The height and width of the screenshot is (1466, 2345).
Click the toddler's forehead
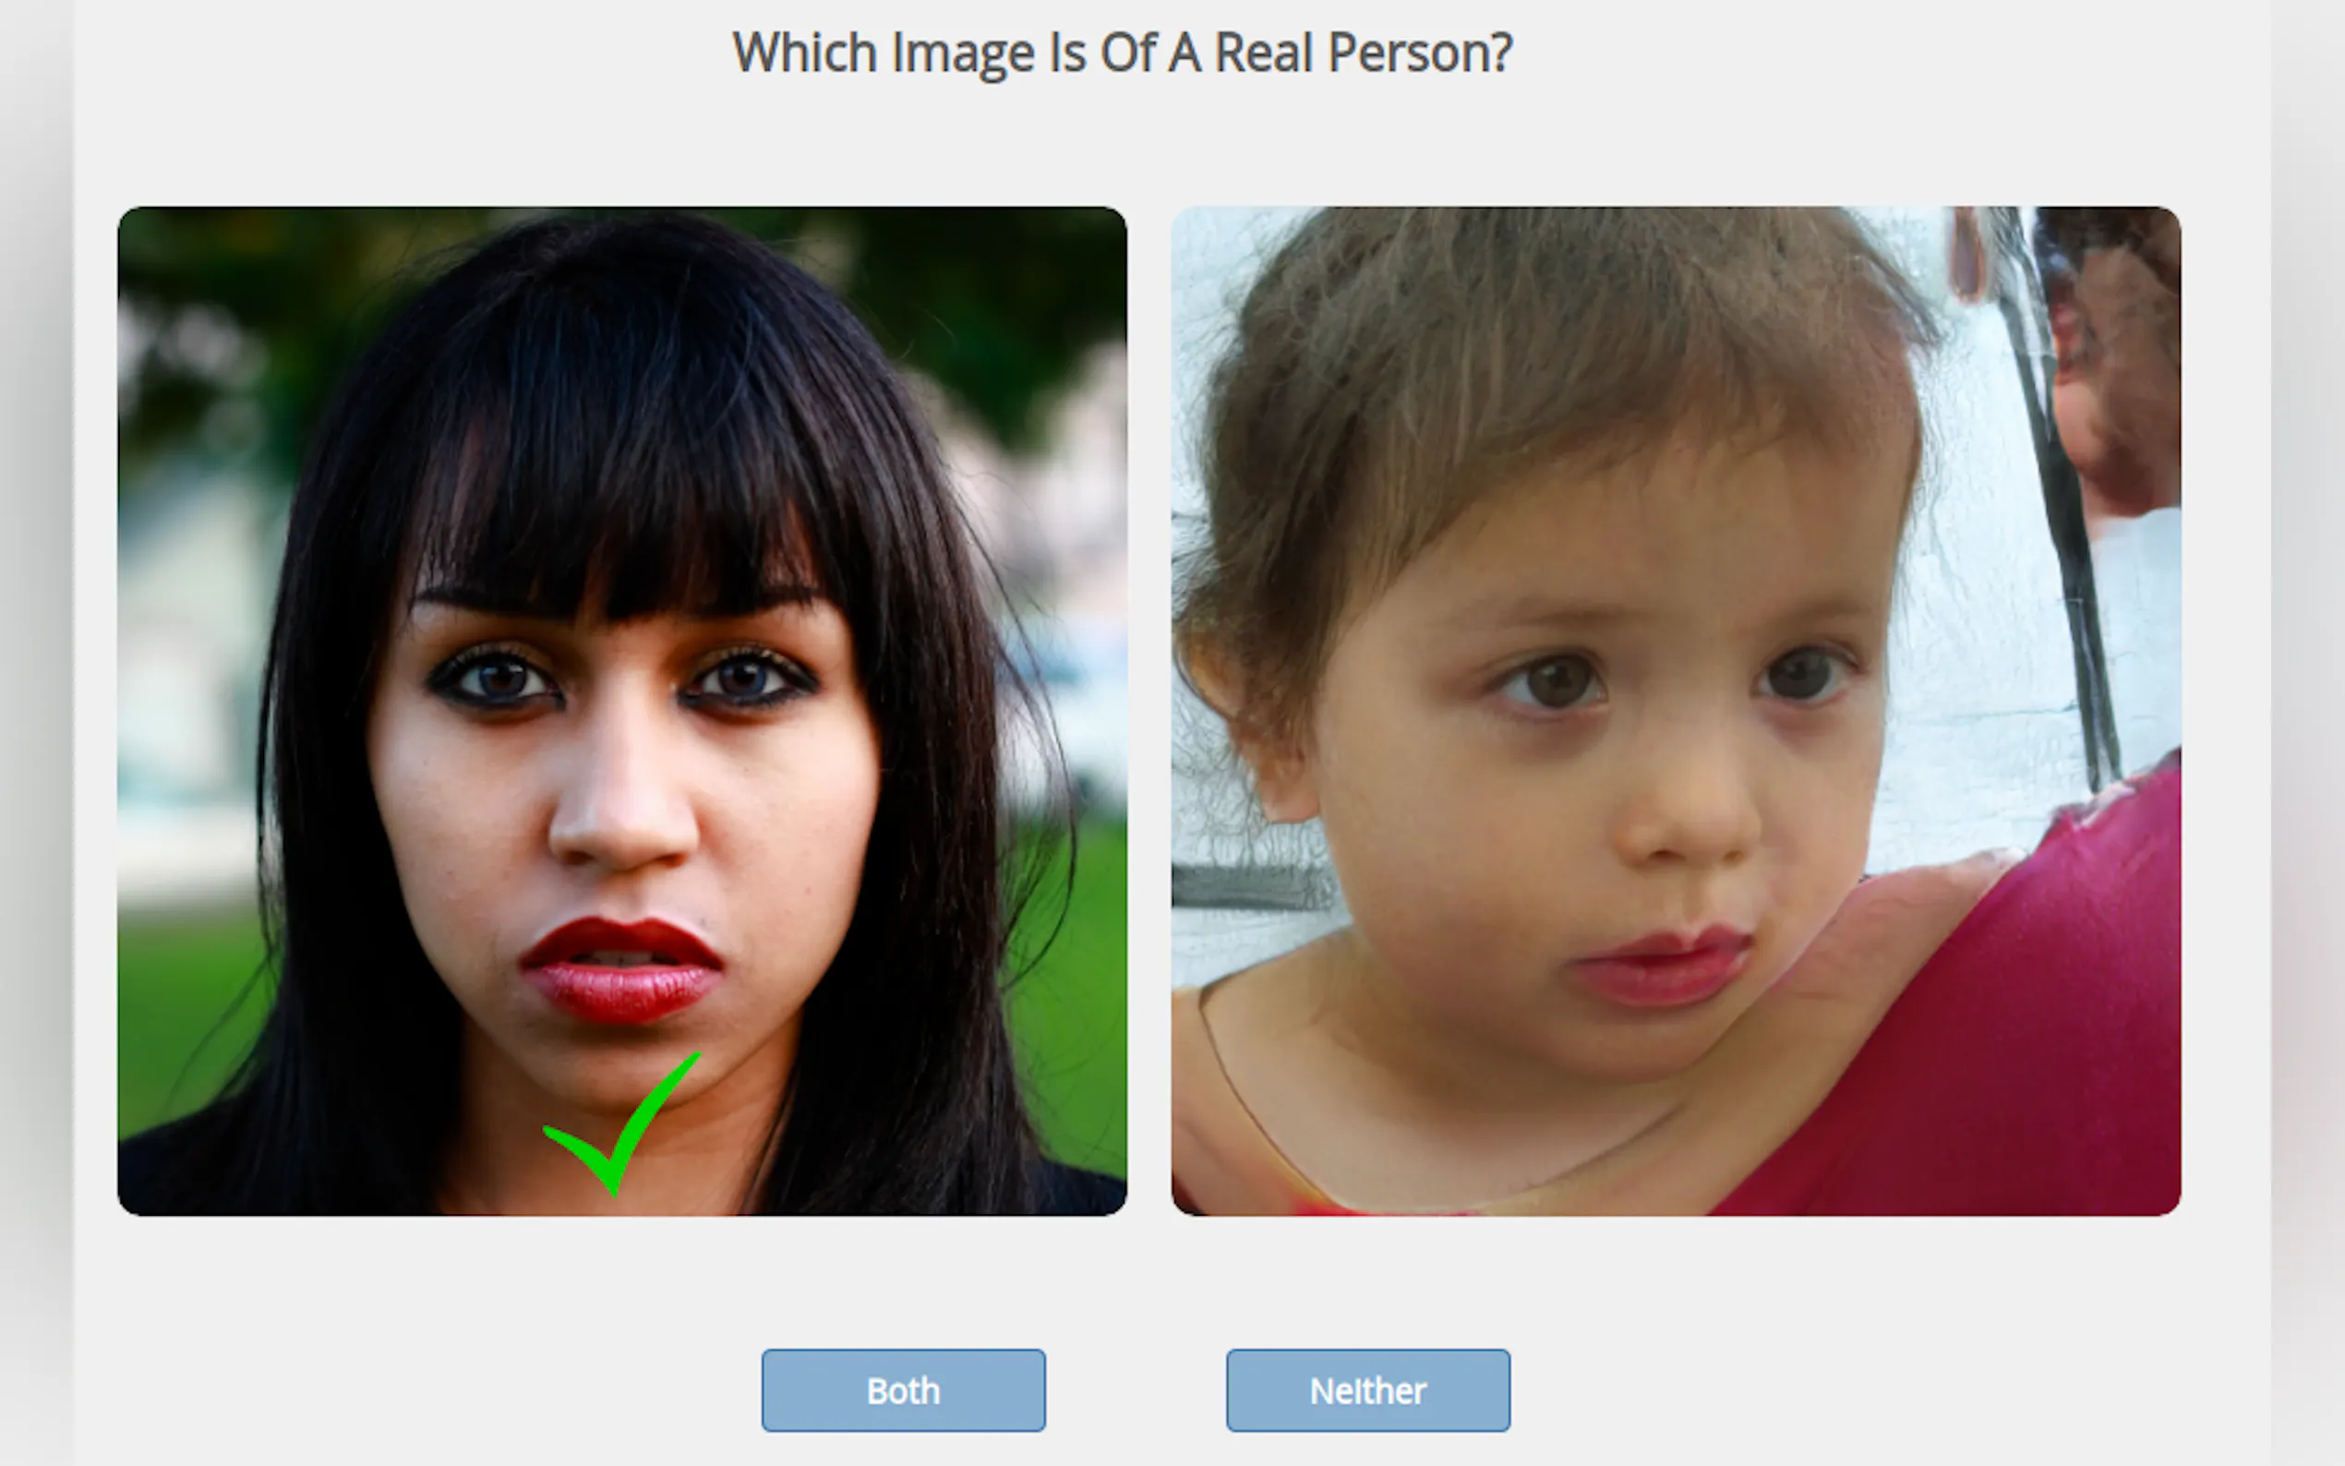[x=1648, y=543]
